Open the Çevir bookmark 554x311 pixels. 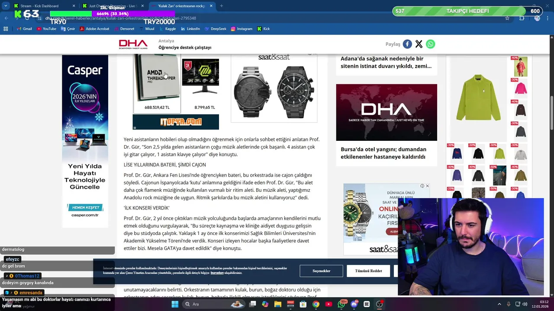coord(68,29)
